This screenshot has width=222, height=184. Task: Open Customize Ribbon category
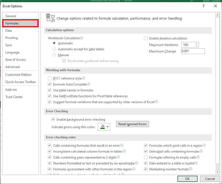20,74
